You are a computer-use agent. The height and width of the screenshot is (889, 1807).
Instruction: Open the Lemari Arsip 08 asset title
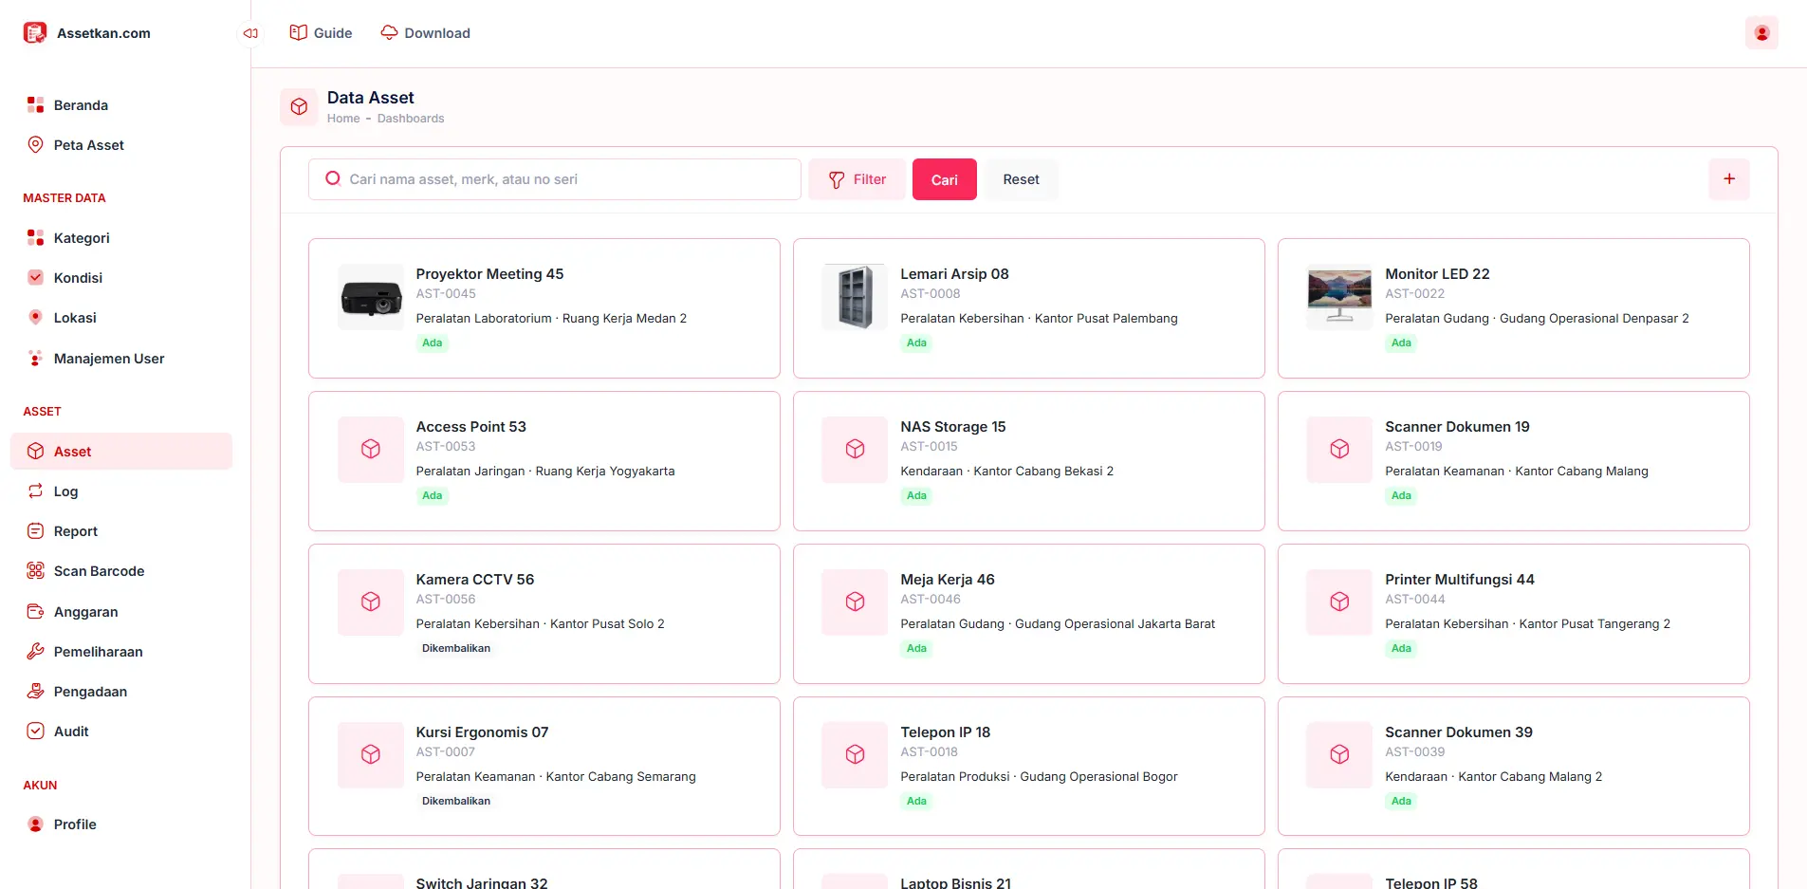click(x=954, y=274)
